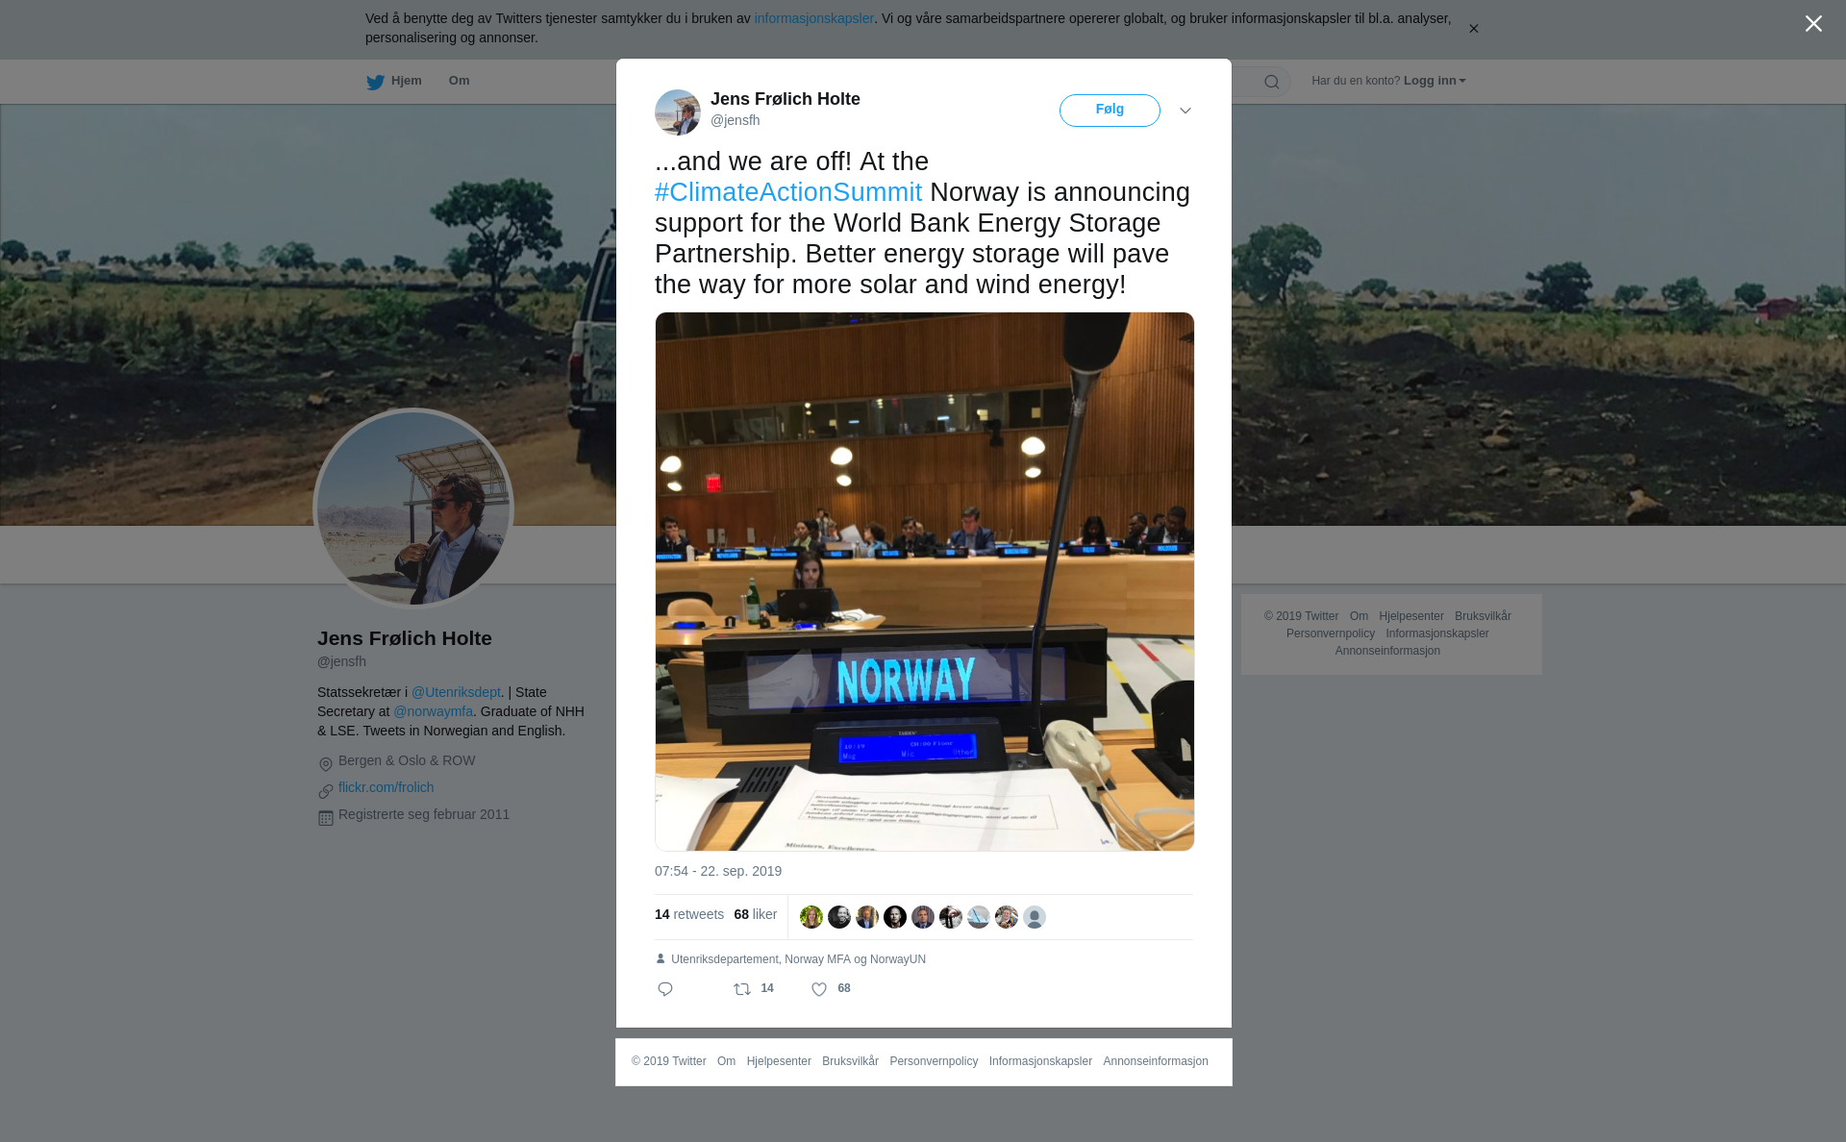Follow Jens Frølich Holte with Følg button
Viewport: 1846px width, 1142px height.
pyautogui.click(x=1110, y=111)
